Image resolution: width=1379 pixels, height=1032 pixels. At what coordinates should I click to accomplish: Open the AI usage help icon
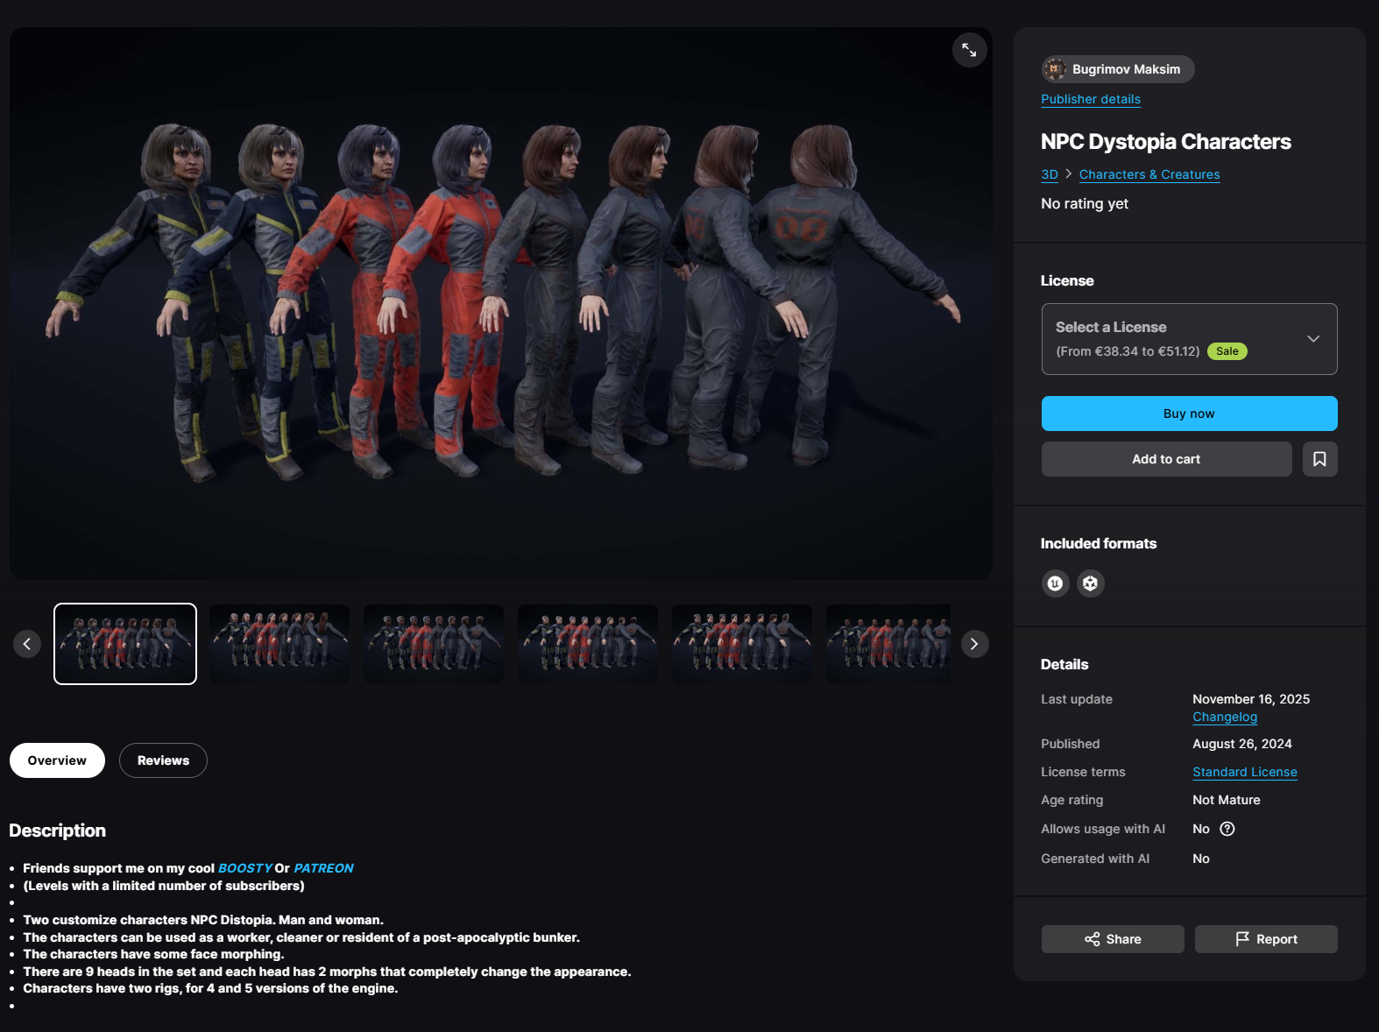pyautogui.click(x=1227, y=829)
